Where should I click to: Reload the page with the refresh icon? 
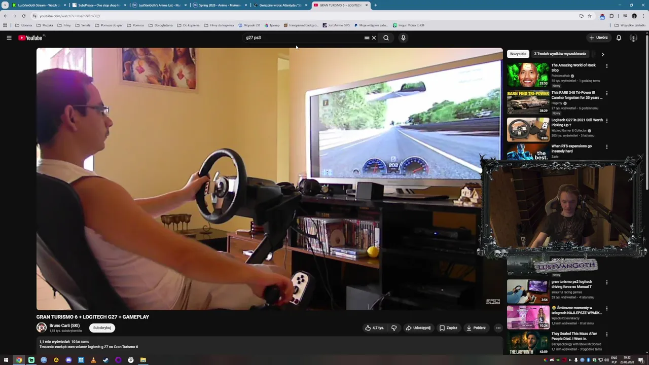pos(23,16)
